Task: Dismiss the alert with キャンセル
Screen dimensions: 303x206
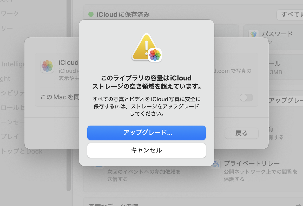Action: pos(147,150)
